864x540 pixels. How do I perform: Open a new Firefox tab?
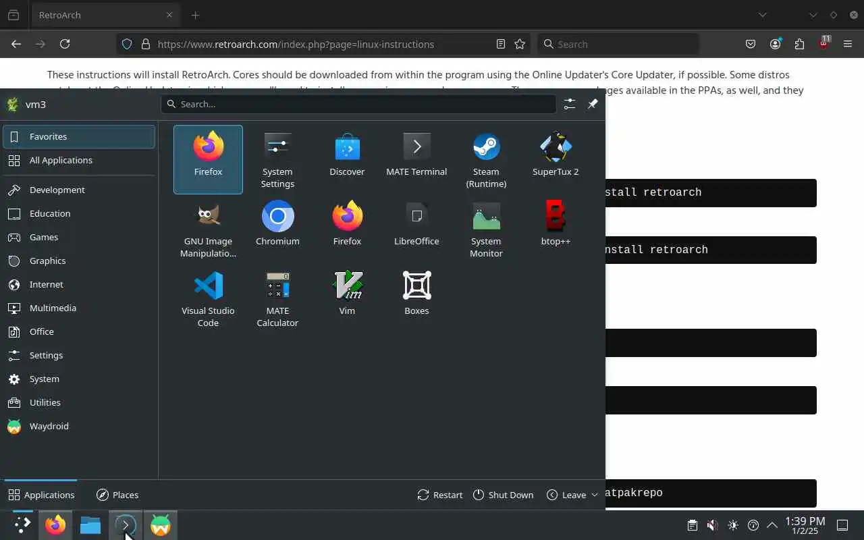(x=195, y=15)
